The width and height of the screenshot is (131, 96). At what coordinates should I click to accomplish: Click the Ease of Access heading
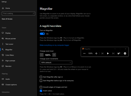[7, 19]
